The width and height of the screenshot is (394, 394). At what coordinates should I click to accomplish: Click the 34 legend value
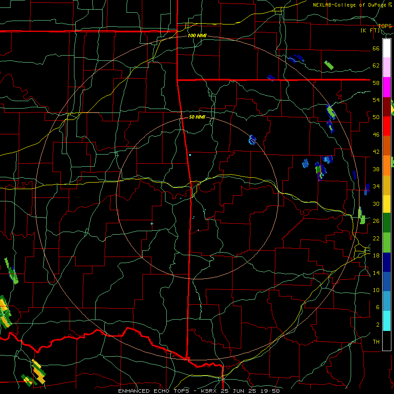(x=376, y=186)
